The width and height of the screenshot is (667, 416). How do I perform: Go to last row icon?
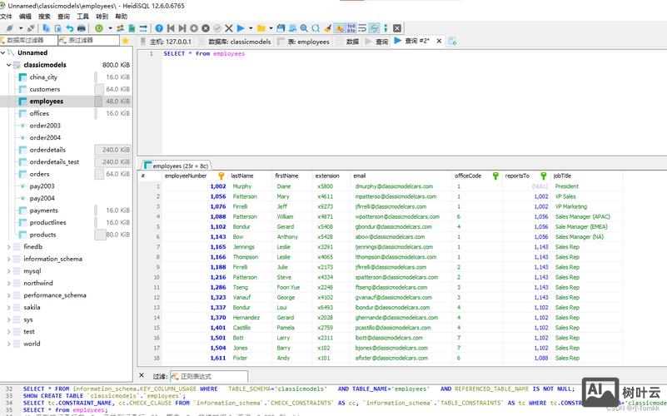tap(182, 28)
